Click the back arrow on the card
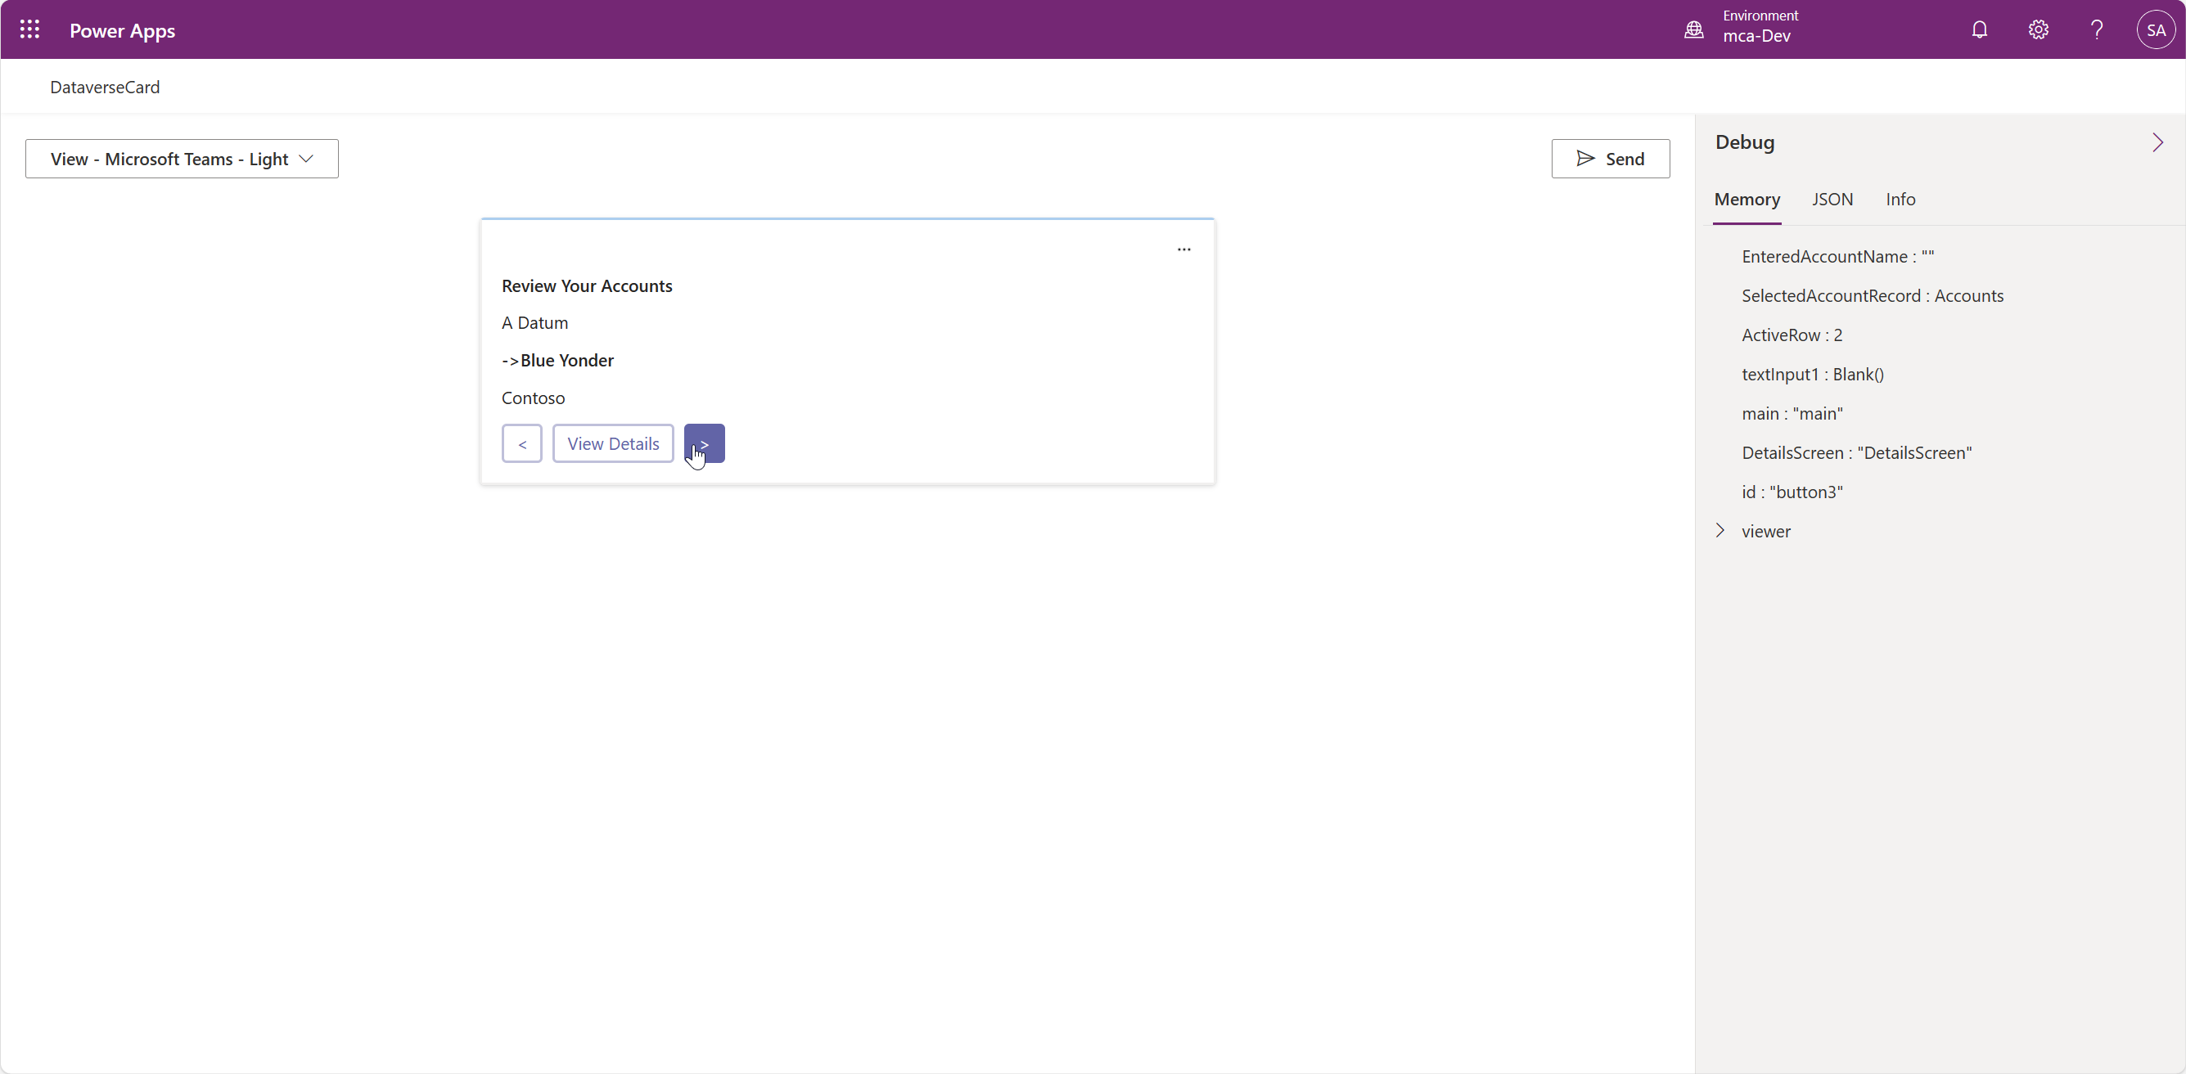 point(522,443)
